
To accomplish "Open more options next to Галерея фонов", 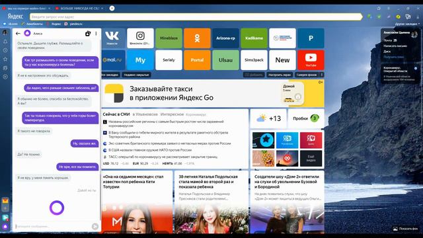I will tap(322, 75).
